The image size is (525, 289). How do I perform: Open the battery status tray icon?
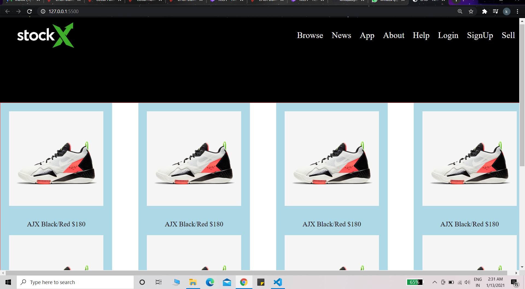(451, 282)
